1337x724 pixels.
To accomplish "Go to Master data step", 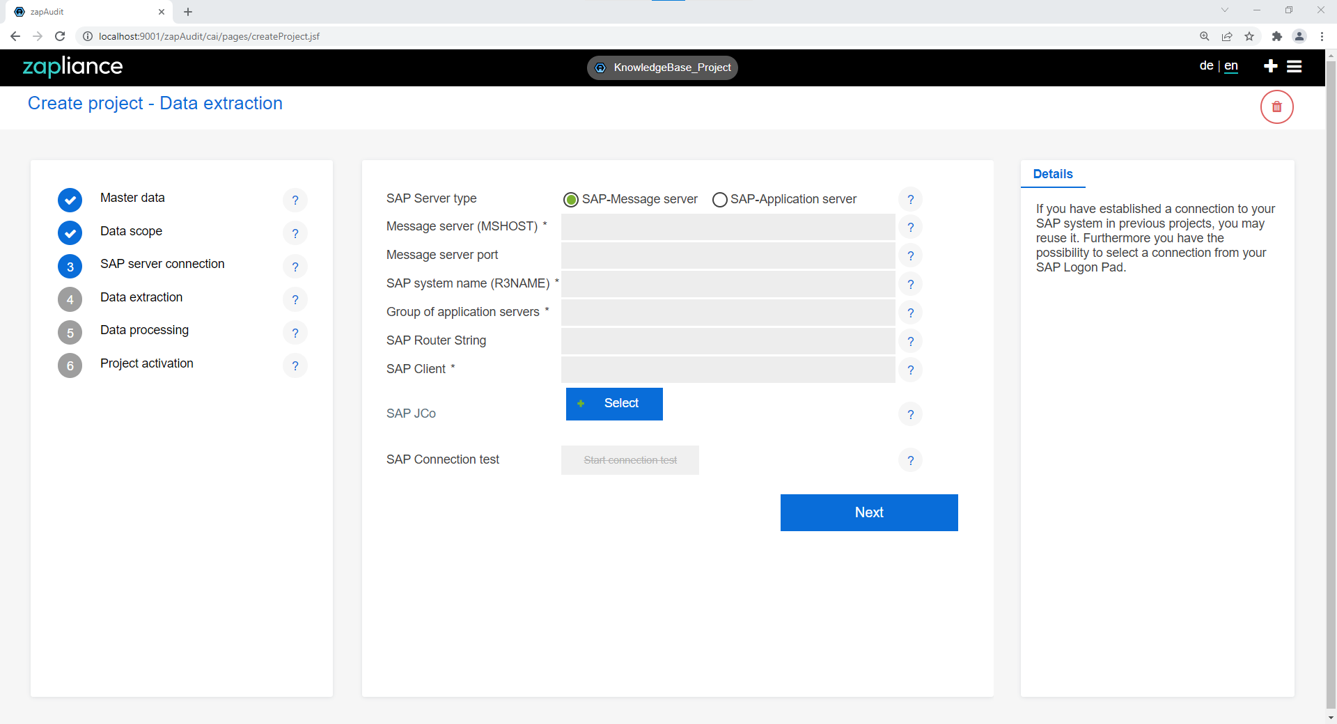I will [132, 198].
